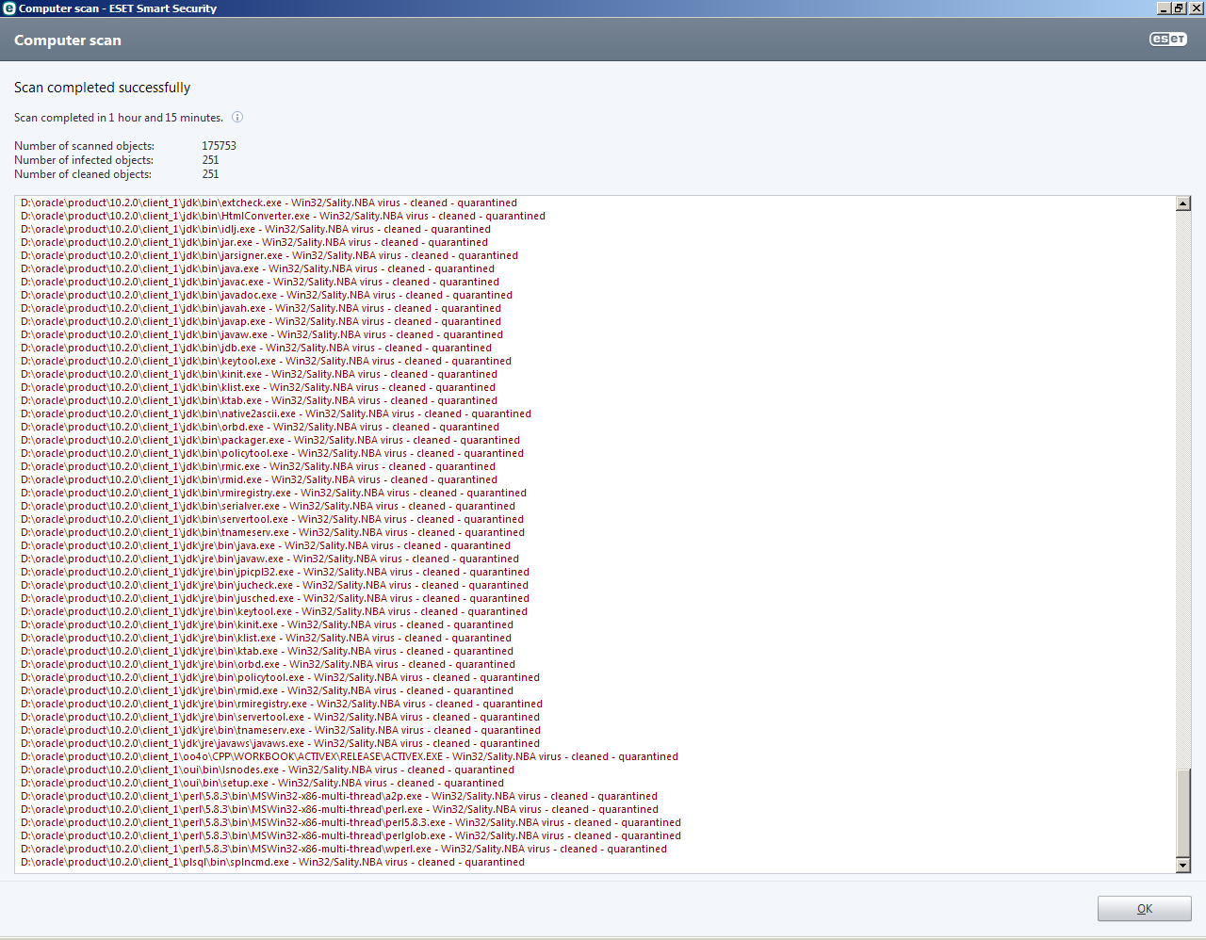Select the javac.exe log entry
The height and width of the screenshot is (940, 1206).
click(x=260, y=282)
